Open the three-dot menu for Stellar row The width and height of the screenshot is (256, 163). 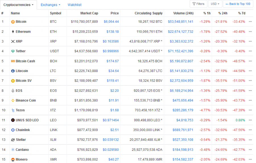(x=250, y=140)
